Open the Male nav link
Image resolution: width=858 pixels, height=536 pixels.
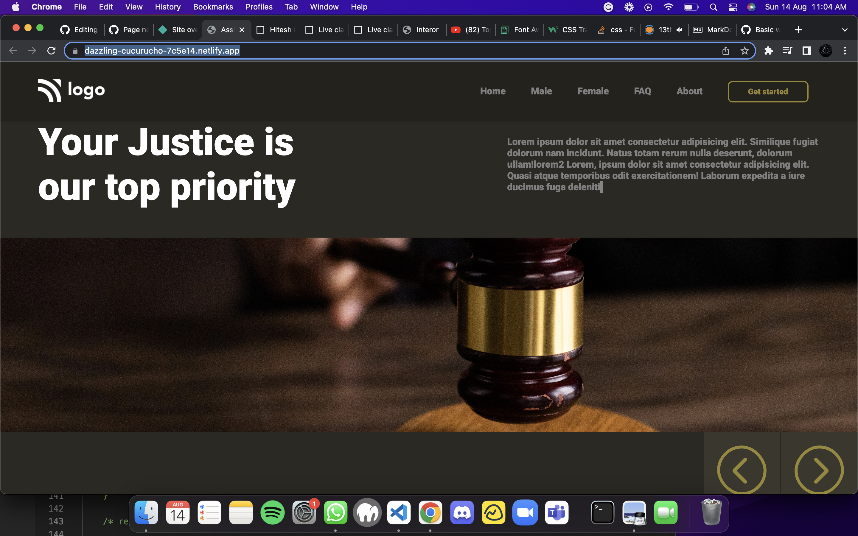point(541,91)
